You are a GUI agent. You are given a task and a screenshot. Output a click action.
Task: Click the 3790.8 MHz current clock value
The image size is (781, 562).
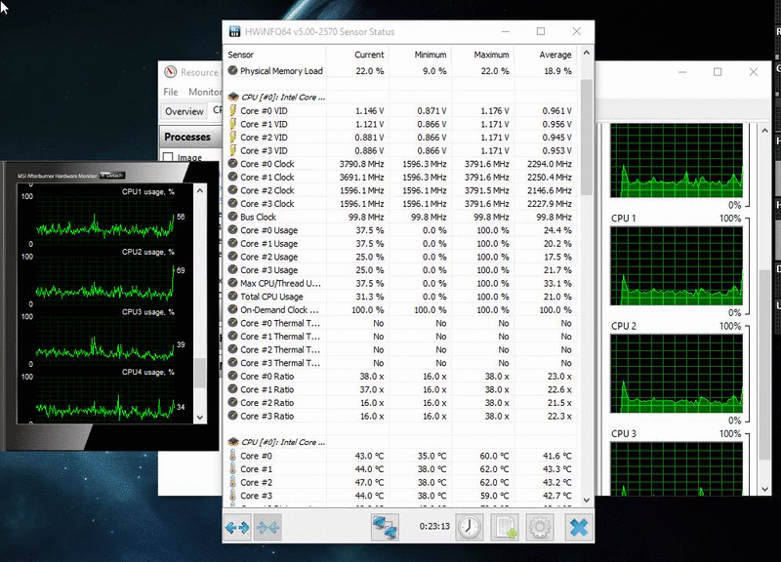click(x=361, y=164)
